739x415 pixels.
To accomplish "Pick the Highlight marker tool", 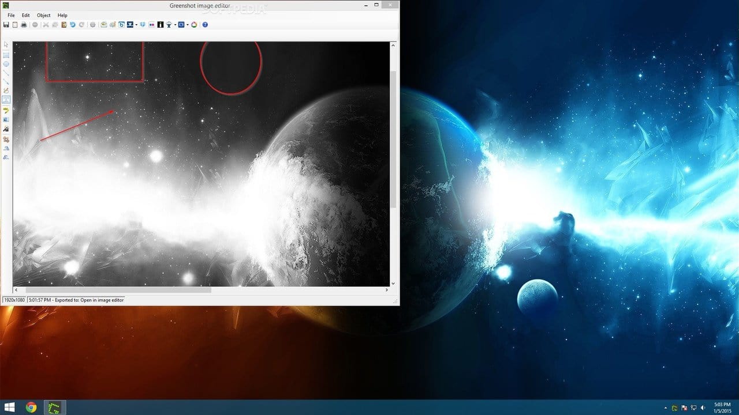I will [6, 110].
